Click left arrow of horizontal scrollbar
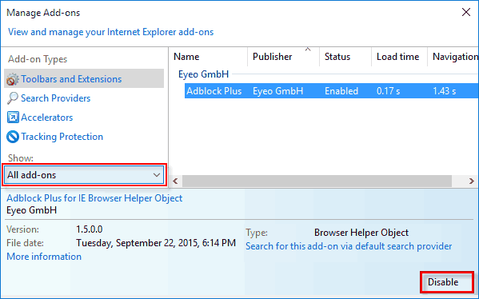Viewport: 479px width, 299px height. point(175,181)
